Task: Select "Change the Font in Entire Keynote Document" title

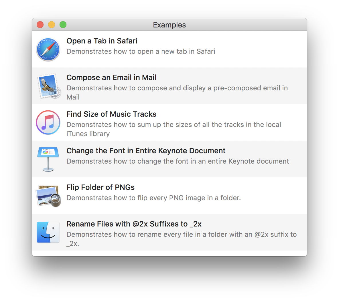Action: (146, 151)
